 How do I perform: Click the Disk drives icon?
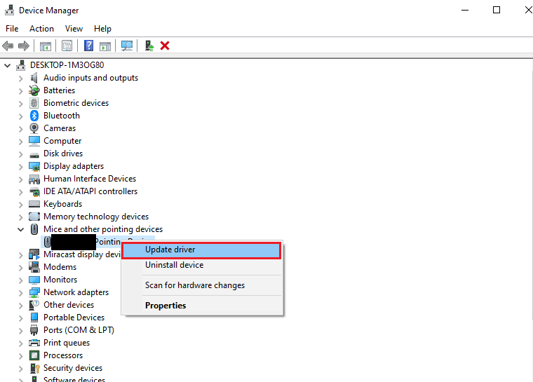34,155
